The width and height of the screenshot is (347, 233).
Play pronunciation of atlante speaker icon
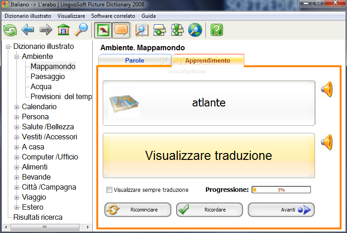(x=327, y=89)
